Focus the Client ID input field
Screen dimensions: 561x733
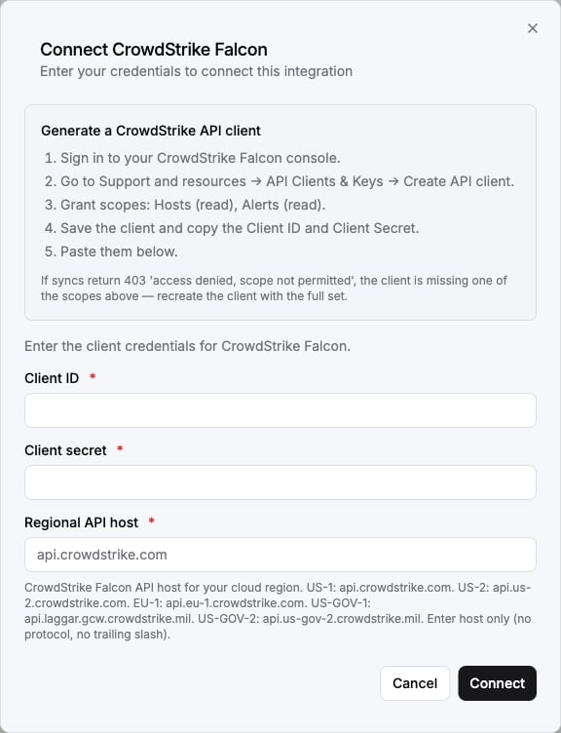click(x=280, y=410)
